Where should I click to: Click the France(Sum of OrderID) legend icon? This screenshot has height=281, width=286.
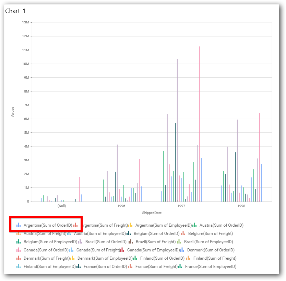[79, 267]
